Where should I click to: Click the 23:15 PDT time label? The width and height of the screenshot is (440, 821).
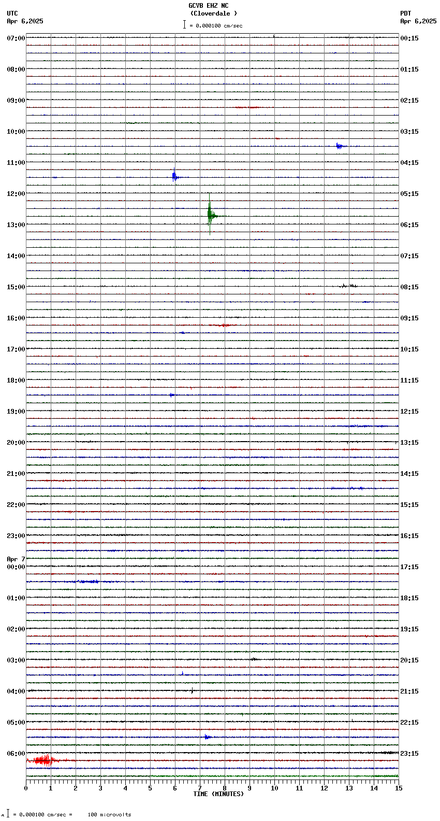tap(409, 754)
